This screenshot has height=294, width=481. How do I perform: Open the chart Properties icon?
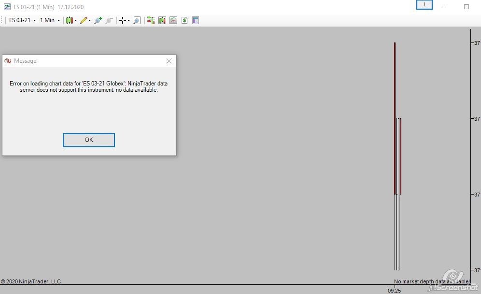(x=196, y=21)
